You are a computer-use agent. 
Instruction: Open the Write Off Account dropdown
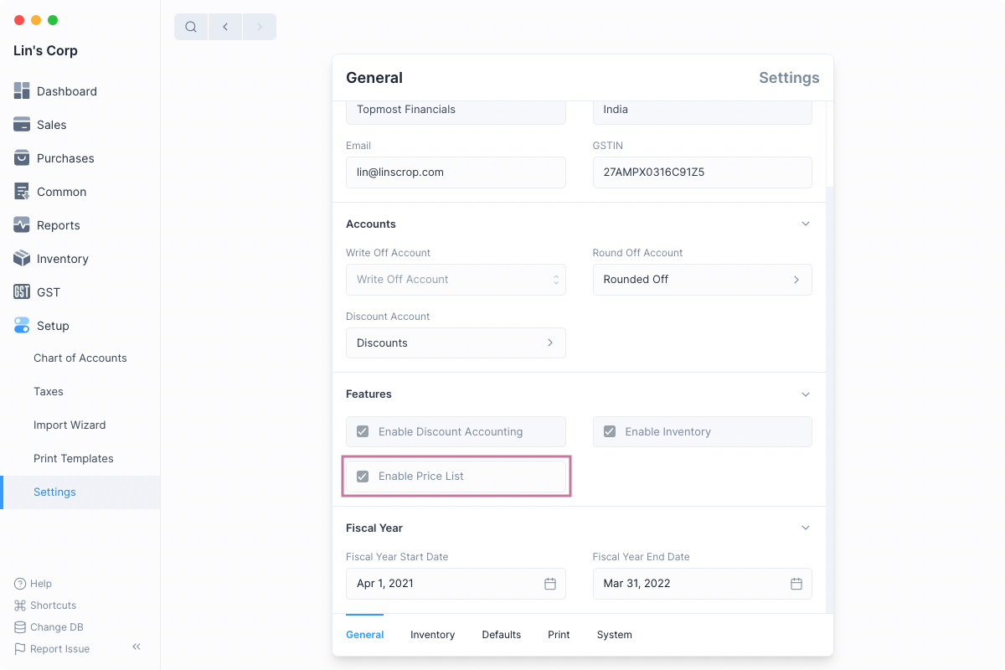(456, 280)
